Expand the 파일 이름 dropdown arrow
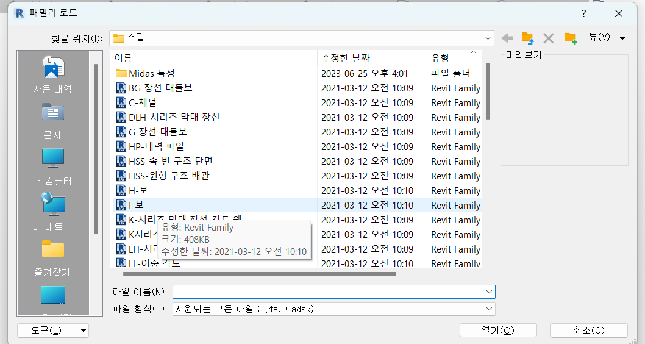645x344 pixels. click(489, 292)
